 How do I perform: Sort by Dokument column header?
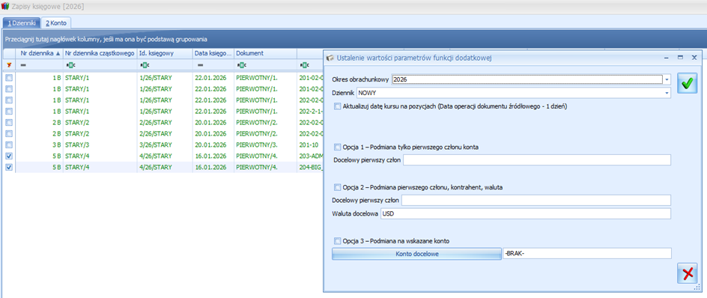tap(265, 53)
